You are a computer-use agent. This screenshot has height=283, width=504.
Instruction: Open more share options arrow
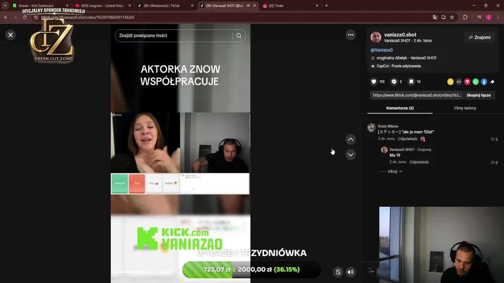pos(492,82)
